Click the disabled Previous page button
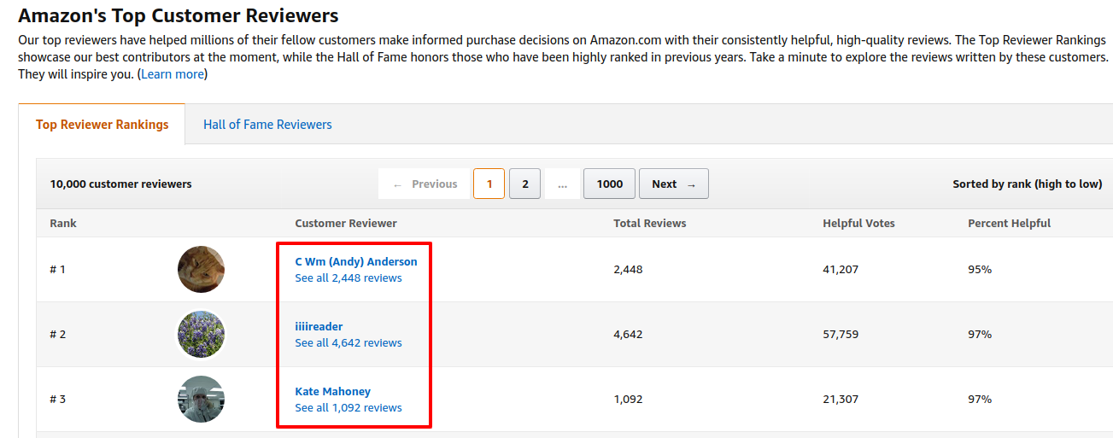The width and height of the screenshot is (1113, 438). pyautogui.click(x=425, y=184)
